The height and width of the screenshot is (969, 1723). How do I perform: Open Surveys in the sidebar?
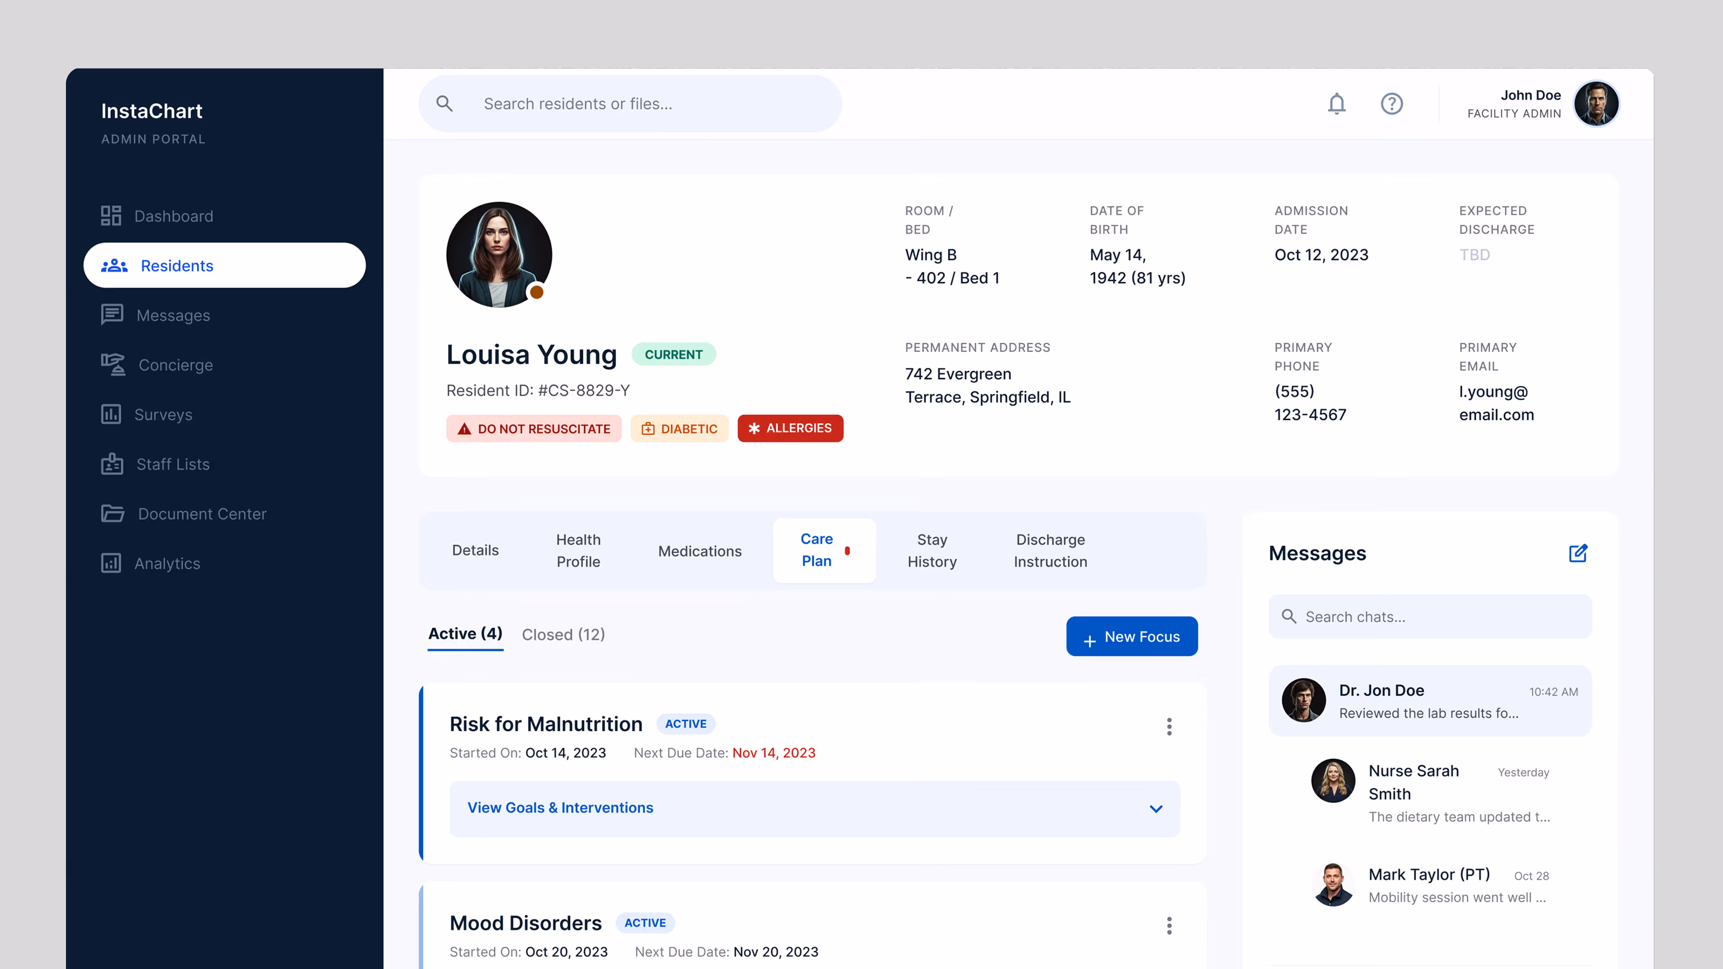pos(163,415)
